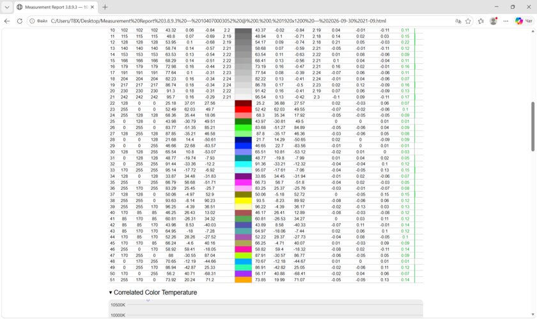537x319 pixels.
Task: Open a new browser tab
Action: (x=105, y=7)
